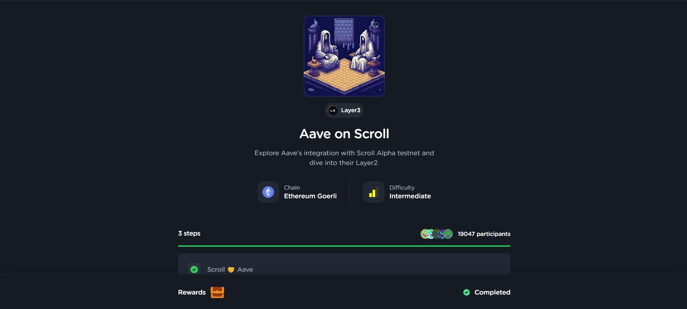The width and height of the screenshot is (687, 309).
Task: Expand the Scroll Aave step card
Action: pyautogui.click(x=344, y=264)
